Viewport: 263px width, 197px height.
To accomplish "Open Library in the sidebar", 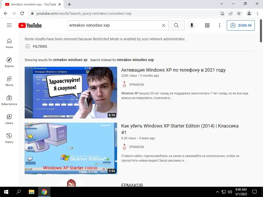I will click(x=9, y=119).
